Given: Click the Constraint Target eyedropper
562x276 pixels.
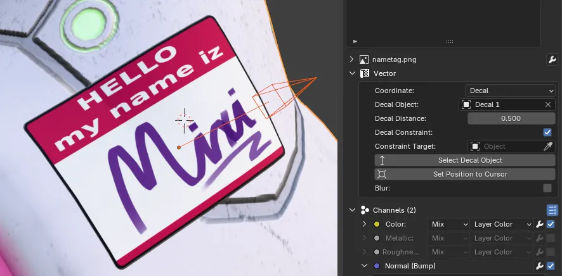Looking at the screenshot, I should tap(548, 146).
